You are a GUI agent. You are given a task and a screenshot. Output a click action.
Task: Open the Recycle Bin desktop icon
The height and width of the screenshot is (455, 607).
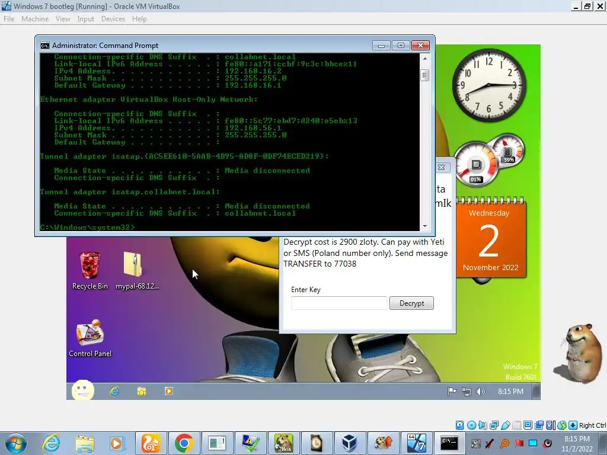(x=90, y=270)
